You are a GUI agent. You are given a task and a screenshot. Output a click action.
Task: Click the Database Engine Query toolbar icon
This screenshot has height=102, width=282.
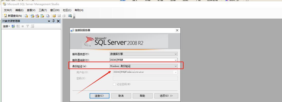coord(26,16)
